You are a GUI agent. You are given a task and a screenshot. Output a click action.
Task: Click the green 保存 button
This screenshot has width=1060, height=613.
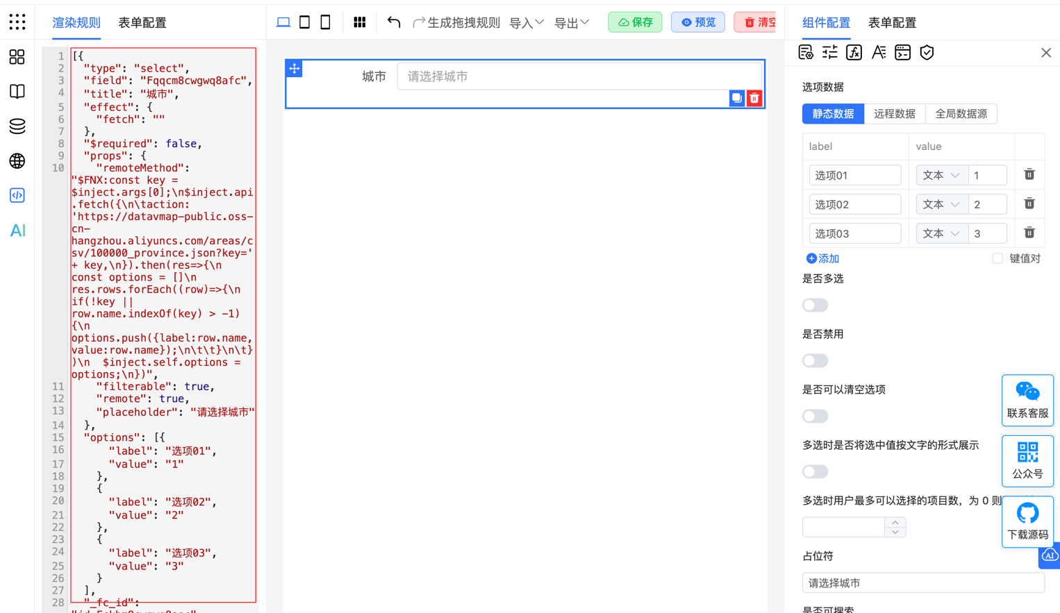click(635, 22)
